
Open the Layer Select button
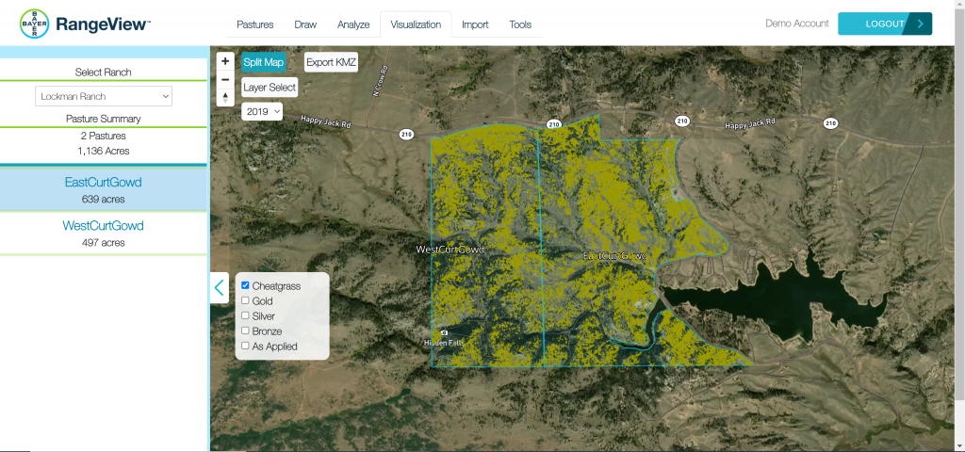point(270,88)
